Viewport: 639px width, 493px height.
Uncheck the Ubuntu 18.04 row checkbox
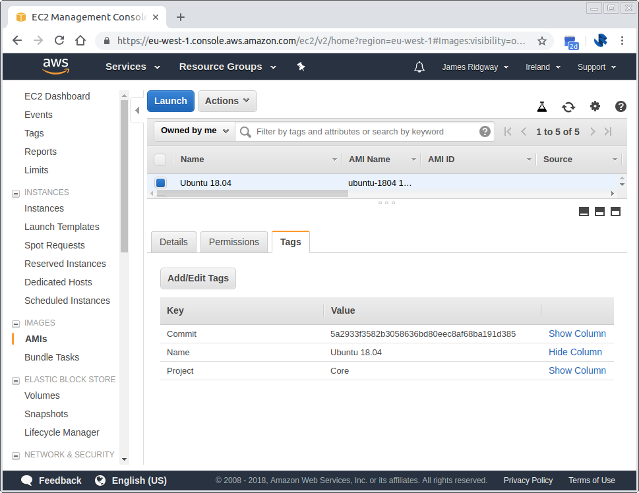pos(160,183)
